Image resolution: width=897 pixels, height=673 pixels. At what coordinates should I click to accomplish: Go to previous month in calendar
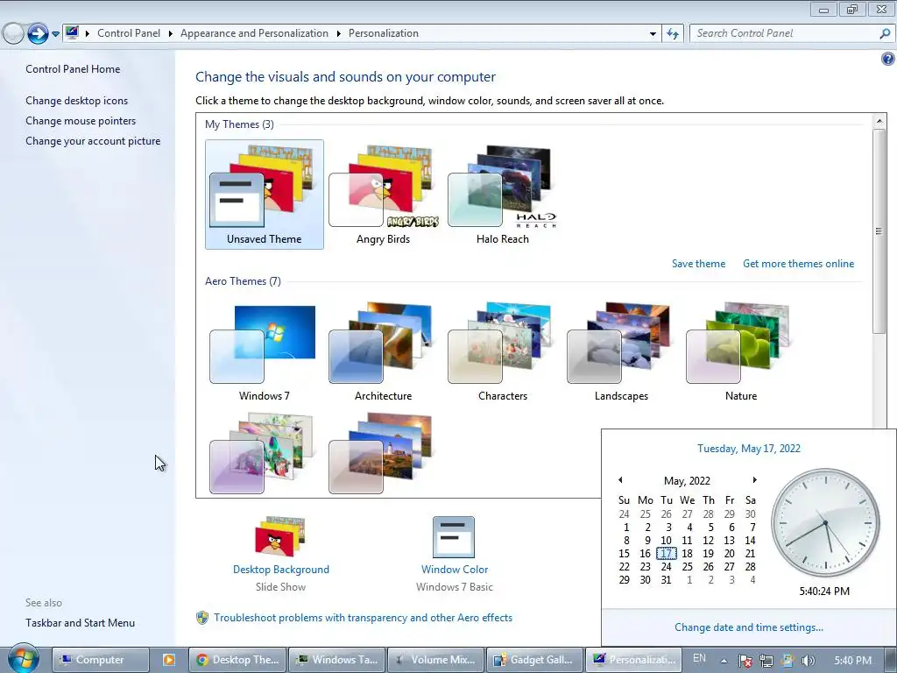click(x=620, y=479)
